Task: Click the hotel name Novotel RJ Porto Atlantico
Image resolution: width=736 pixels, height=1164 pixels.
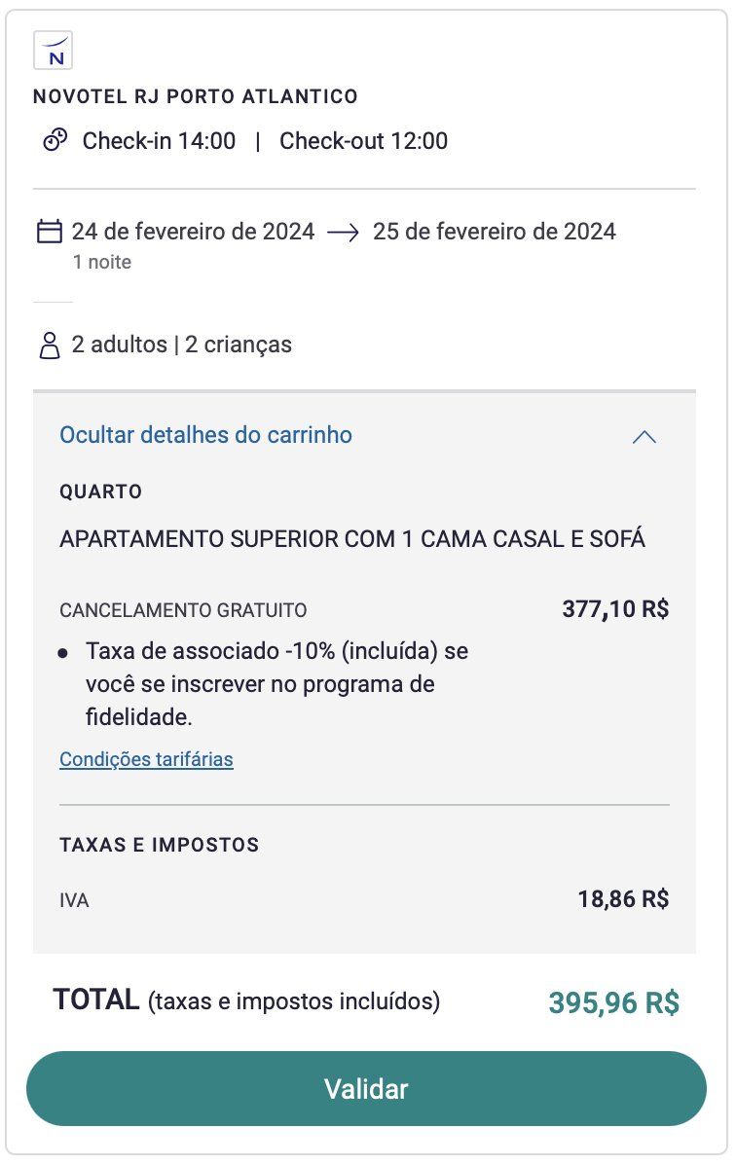Action: [195, 96]
